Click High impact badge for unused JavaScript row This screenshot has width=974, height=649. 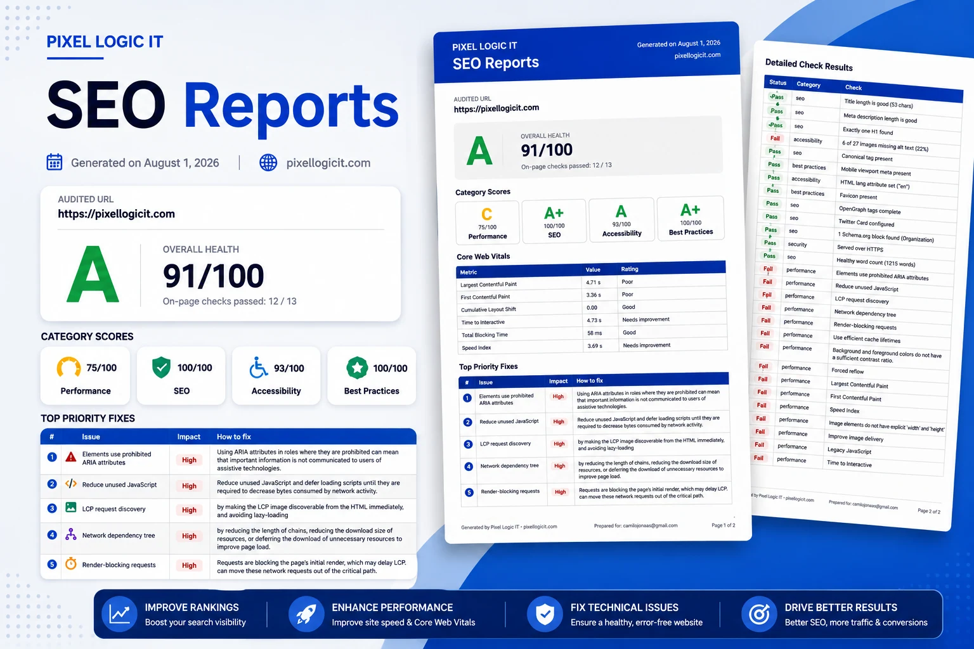189,486
